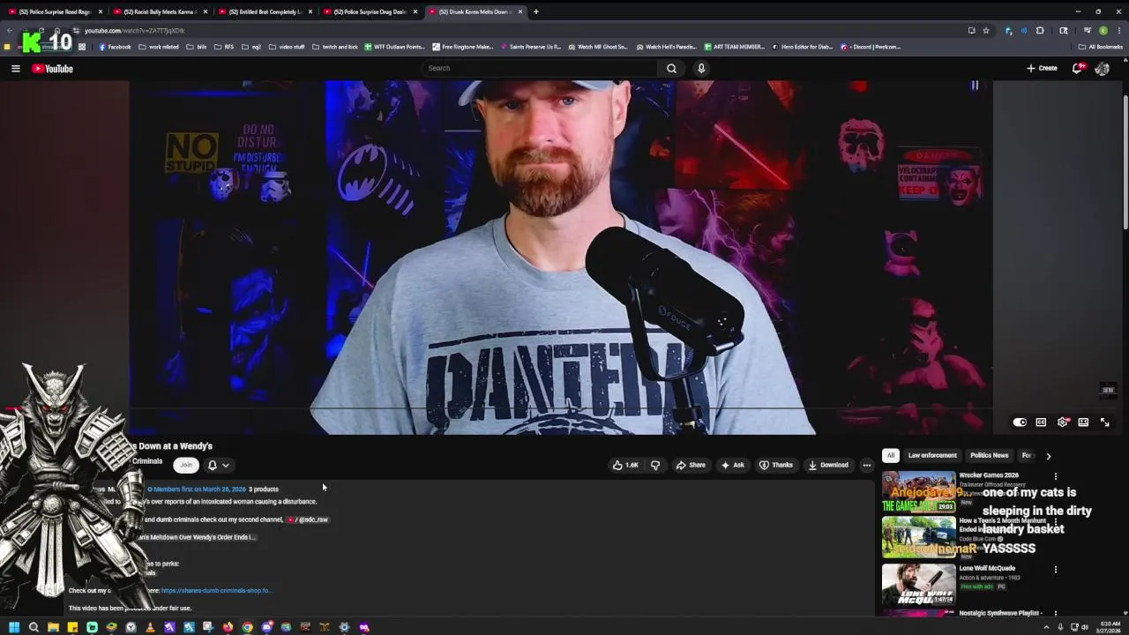Image resolution: width=1129 pixels, height=635 pixels.
Task: Click the browser address bar URL
Action: pyautogui.click(x=134, y=31)
